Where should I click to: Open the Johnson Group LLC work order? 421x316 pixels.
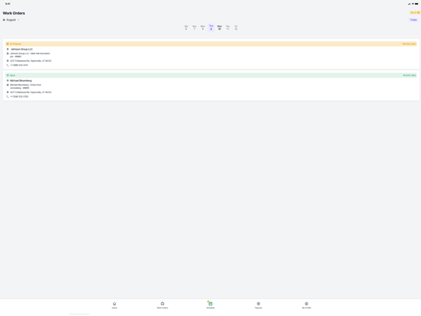(211, 54)
